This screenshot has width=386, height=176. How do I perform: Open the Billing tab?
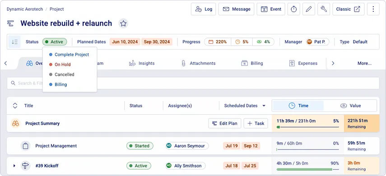pyautogui.click(x=252, y=63)
